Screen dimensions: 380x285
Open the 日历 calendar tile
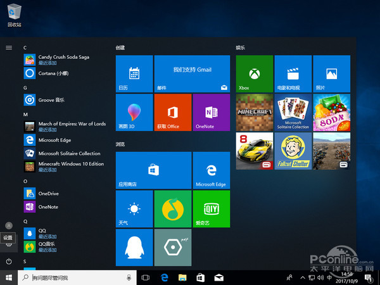click(x=134, y=73)
